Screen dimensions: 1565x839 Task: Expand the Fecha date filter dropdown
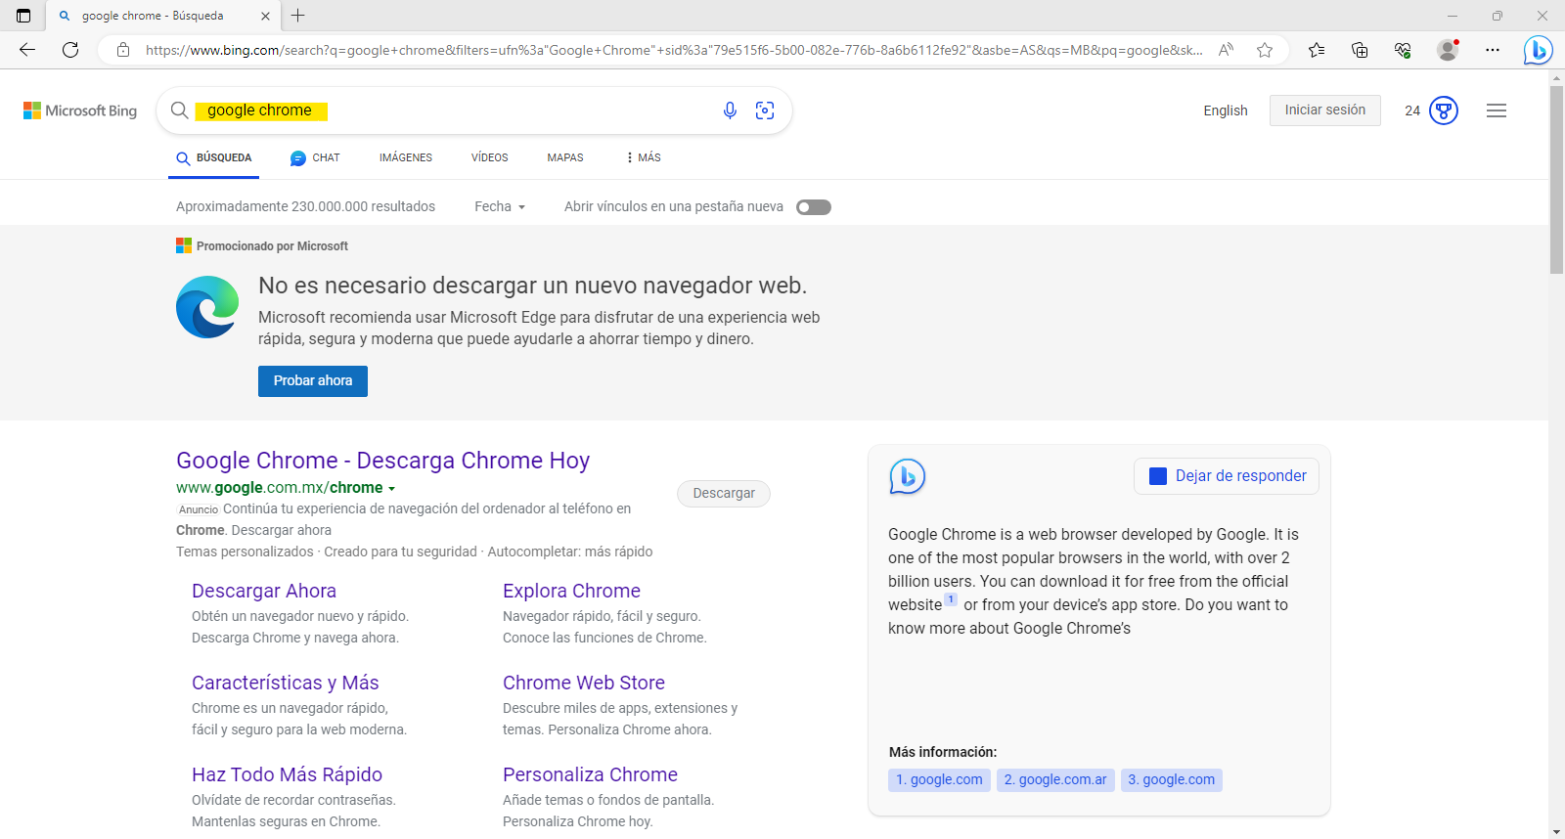click(500, 206)
